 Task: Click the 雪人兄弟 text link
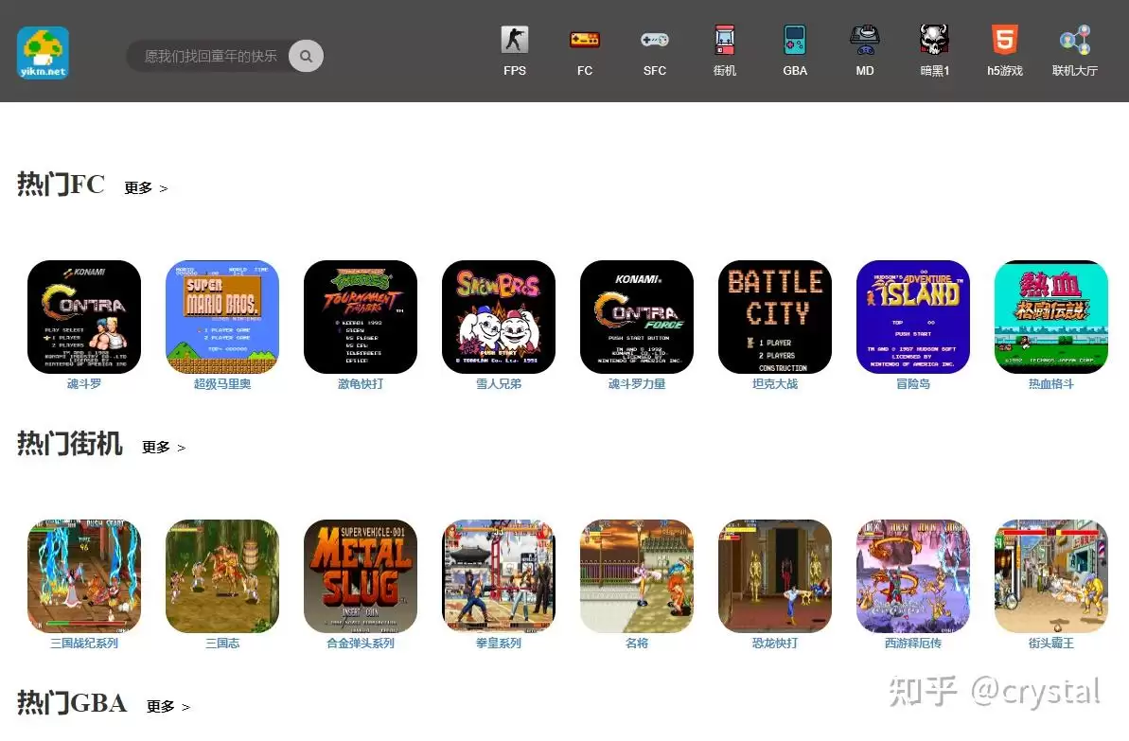point(499,384)
